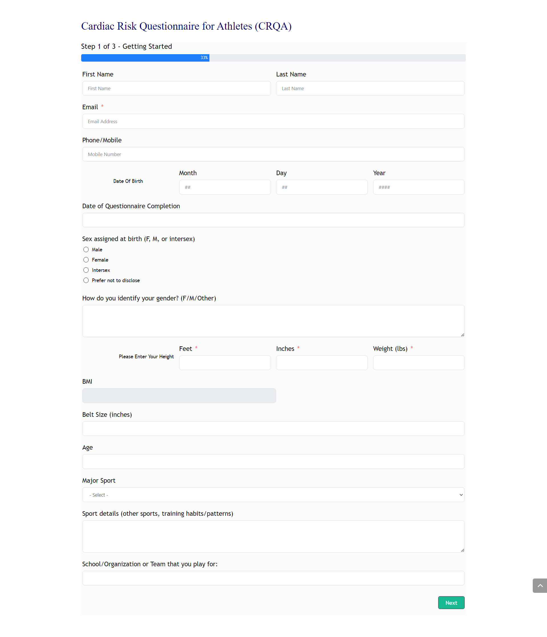Click the birth Month field
Screen dimensions: 547x637
click(x=225, y=187)
